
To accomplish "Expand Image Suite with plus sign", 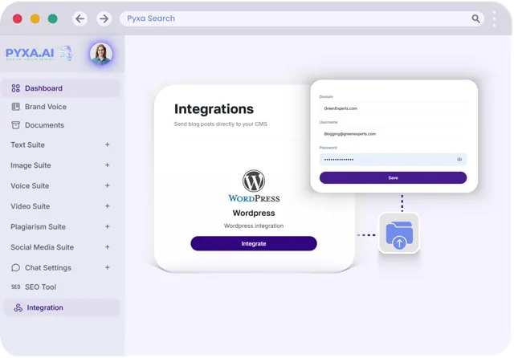I will 107,165.
